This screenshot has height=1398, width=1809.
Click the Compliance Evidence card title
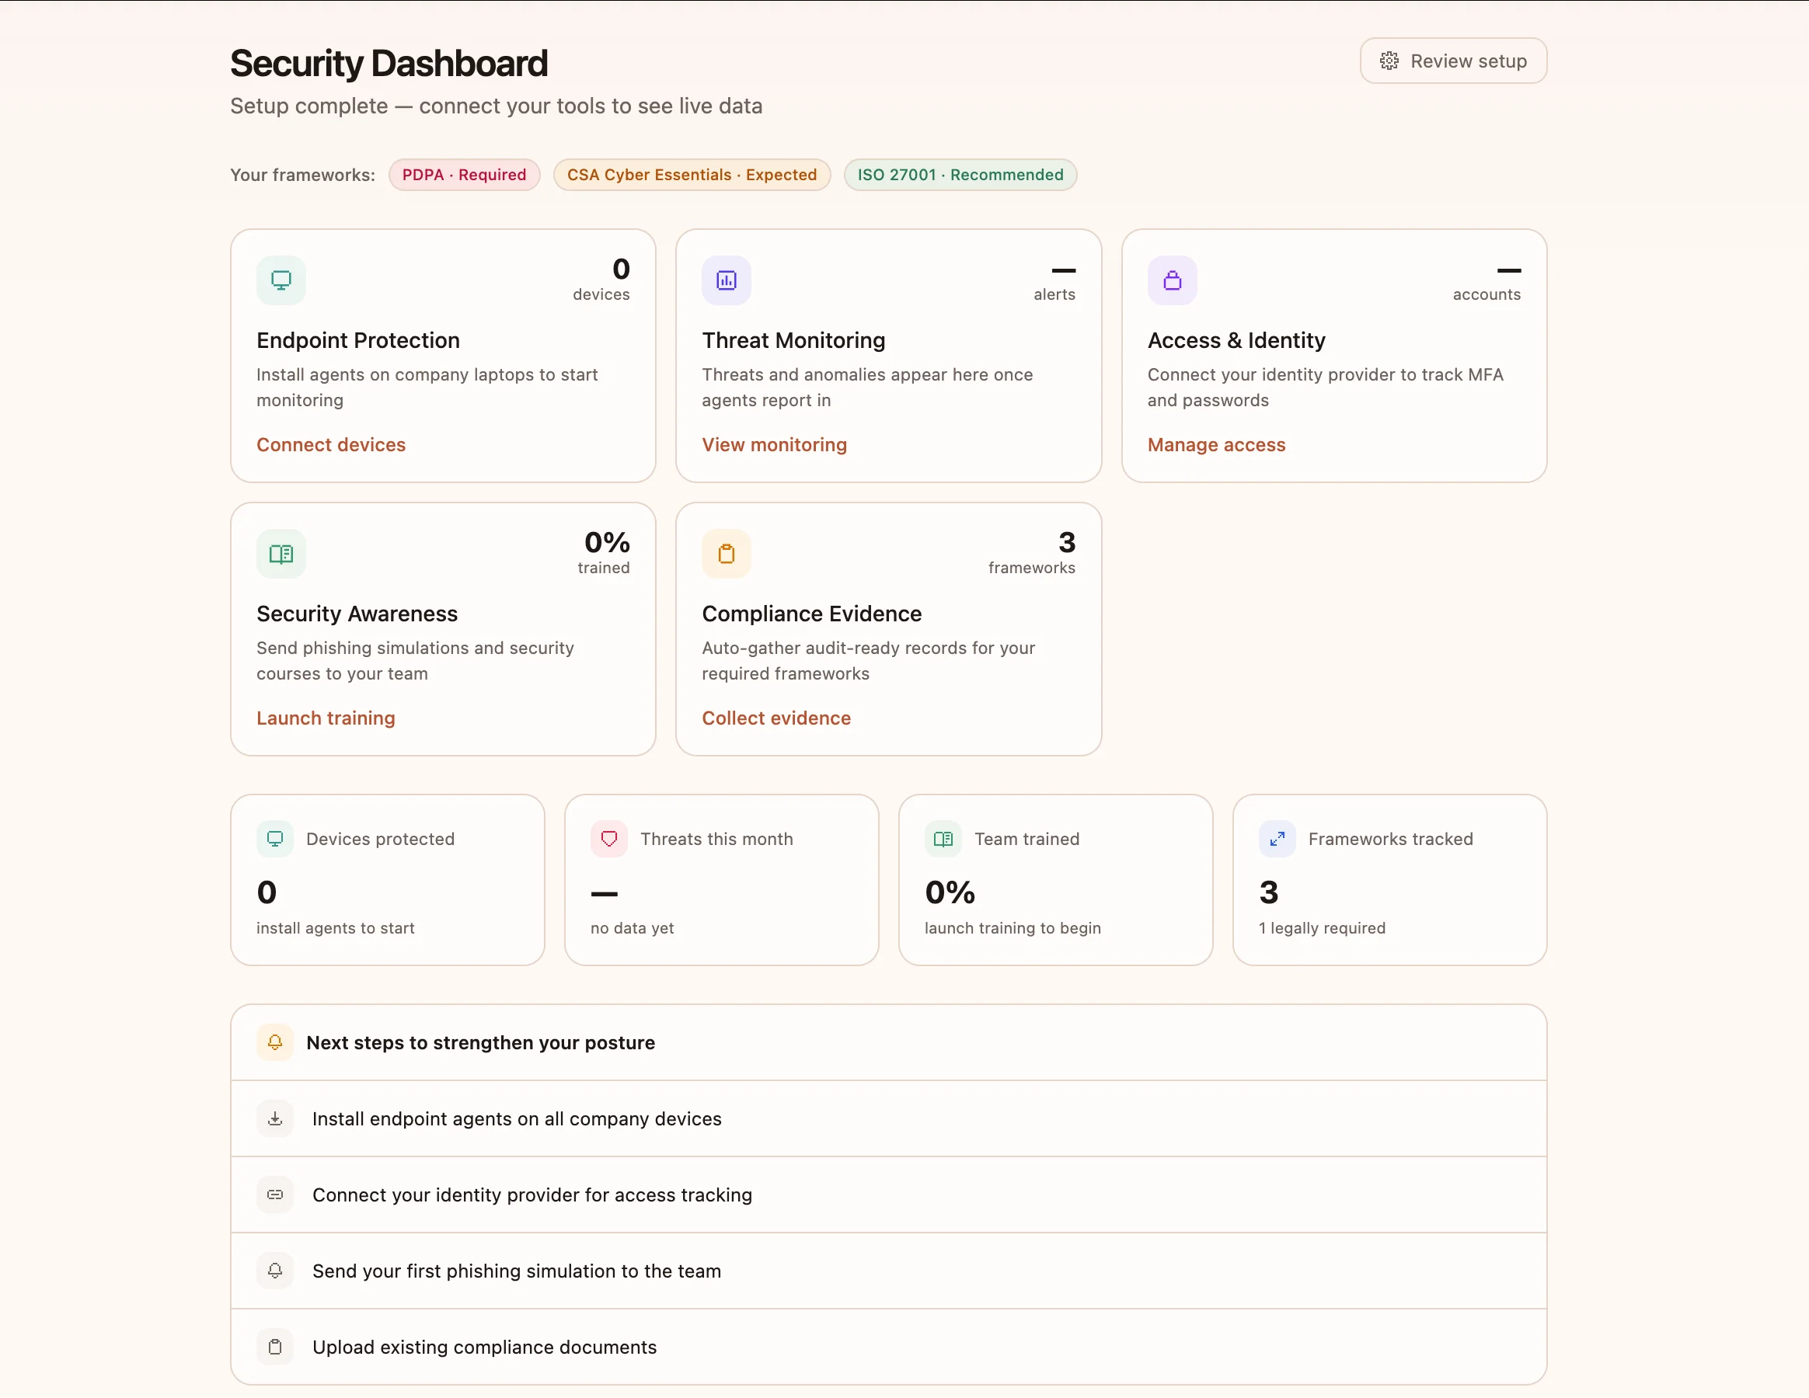[x=811, y=614]
